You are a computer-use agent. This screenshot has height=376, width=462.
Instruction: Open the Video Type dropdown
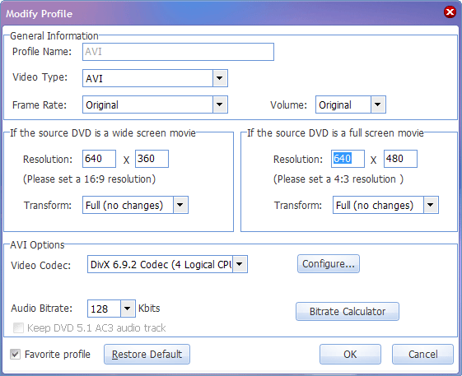point(220,78)
